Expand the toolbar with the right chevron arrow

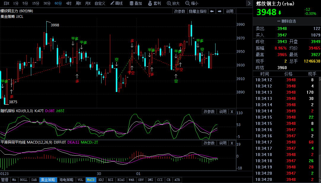(249, 3)
